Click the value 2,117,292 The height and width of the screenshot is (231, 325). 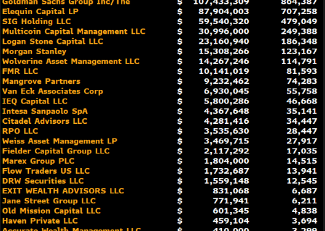(226, 152)
